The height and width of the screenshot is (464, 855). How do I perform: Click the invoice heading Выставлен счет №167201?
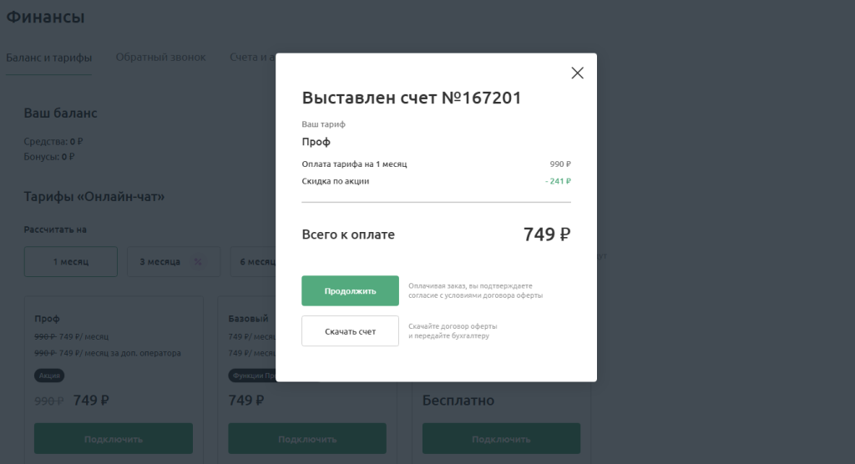click(411, 98)
